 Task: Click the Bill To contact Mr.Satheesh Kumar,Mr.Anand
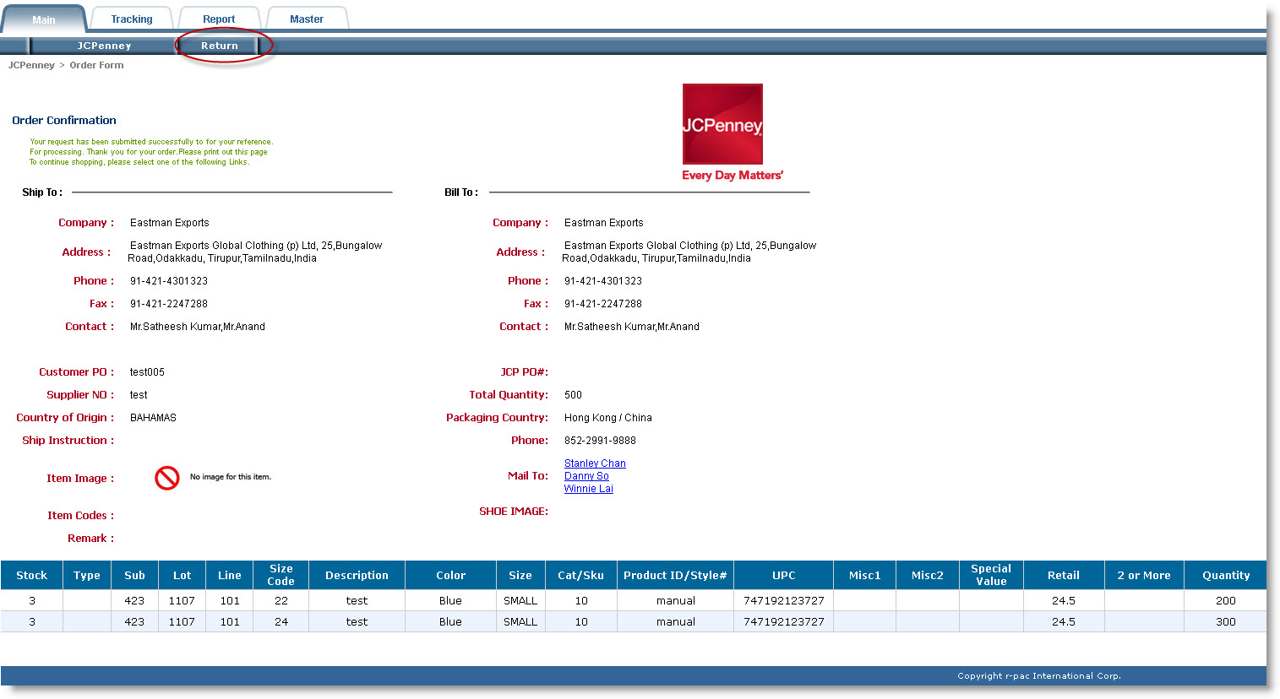(631, 327)
